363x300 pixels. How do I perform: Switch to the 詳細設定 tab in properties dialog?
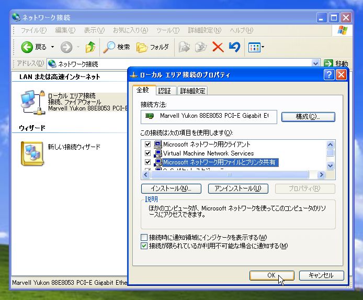(x=192, y=91)
